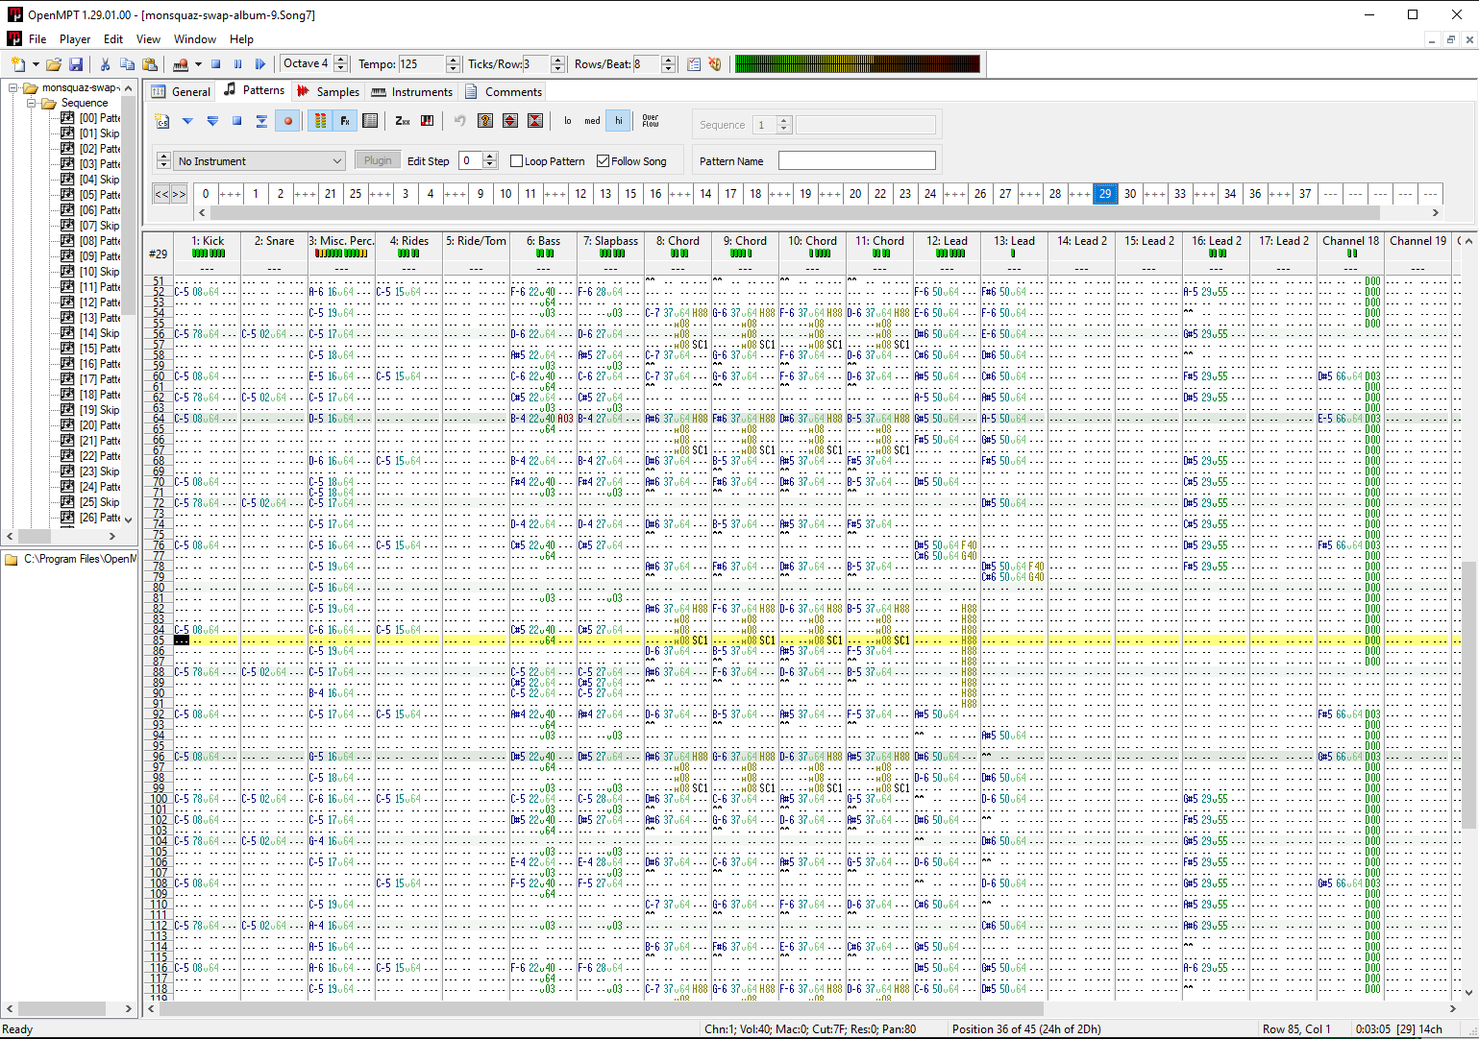Click the Play Row icon
Image resolution: width=1479 pixels, height=1039 pixels.
coord(261,121)
